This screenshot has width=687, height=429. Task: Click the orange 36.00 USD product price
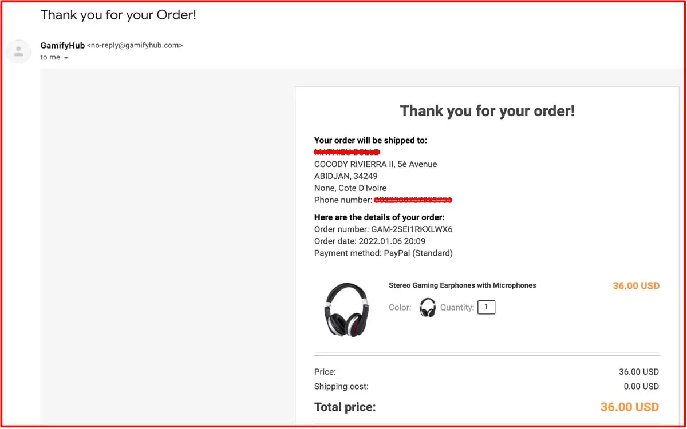coord(636,286)
